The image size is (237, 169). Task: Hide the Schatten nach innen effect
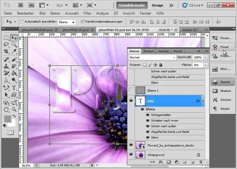click(148, 121)
